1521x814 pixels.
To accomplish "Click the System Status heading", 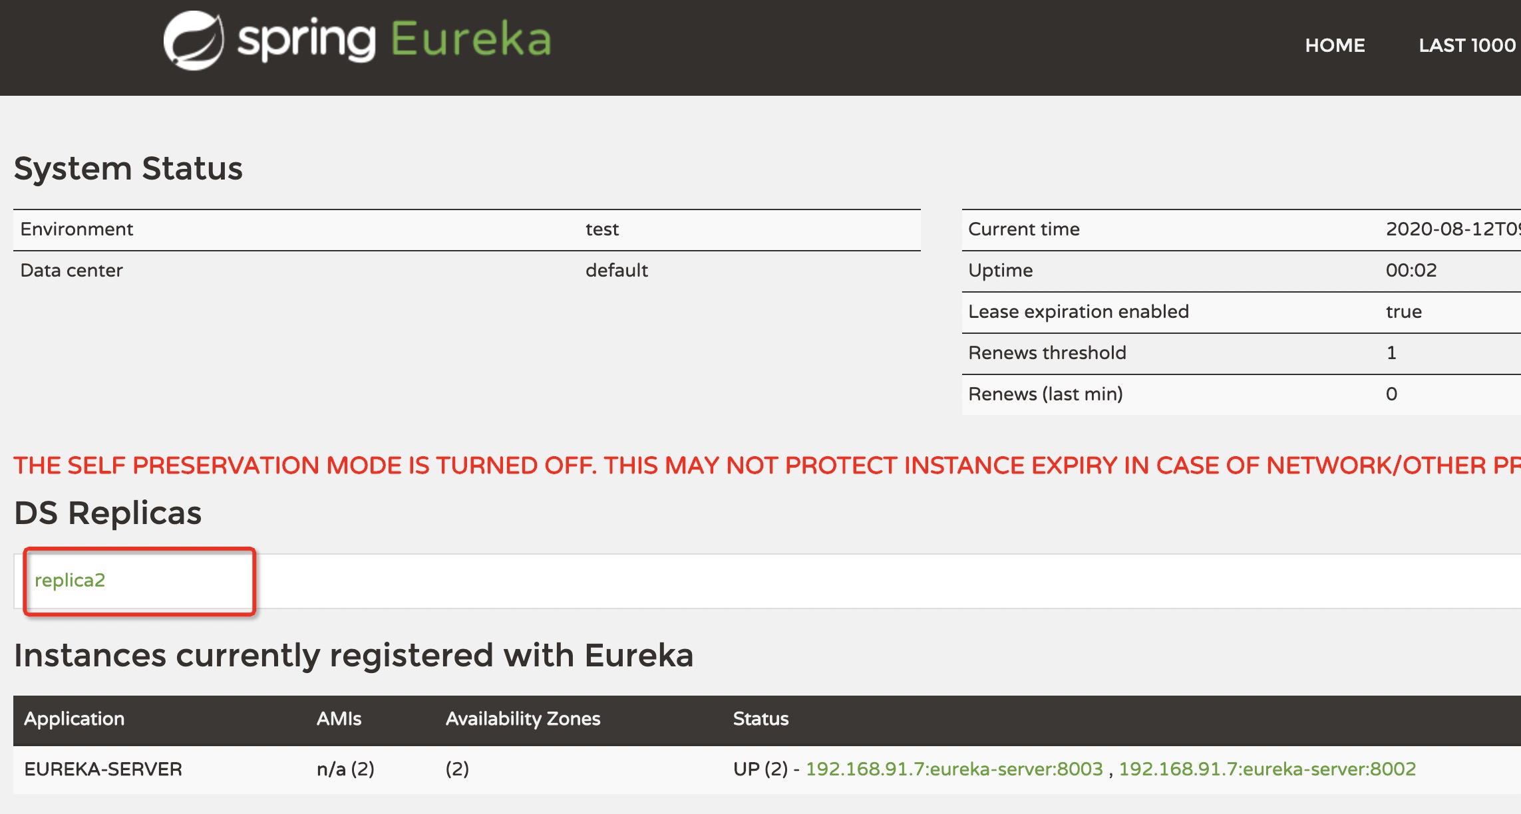I will pyautogui.click(x=128, y=168).
